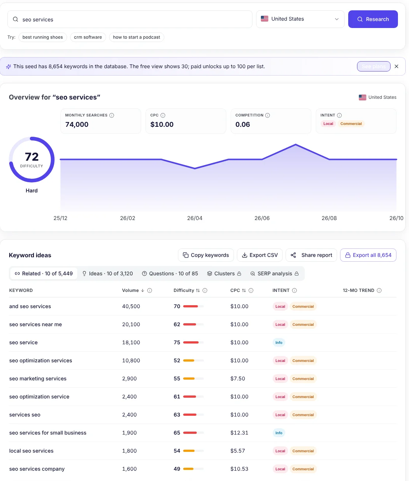The width and height of the screenshot is (409, 481).
Task: Focus the seo services search field
Action: point(130,19)
